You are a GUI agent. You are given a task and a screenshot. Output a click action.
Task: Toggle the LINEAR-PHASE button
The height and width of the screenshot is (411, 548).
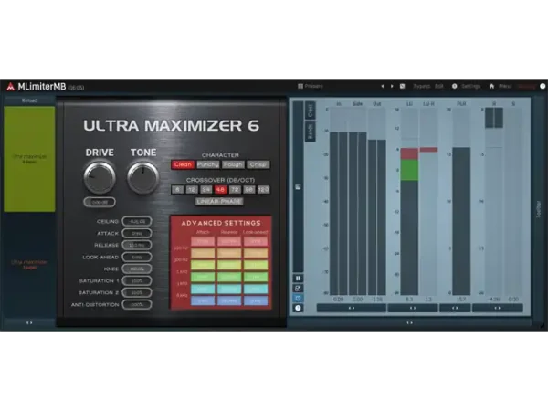click(219, 202)
